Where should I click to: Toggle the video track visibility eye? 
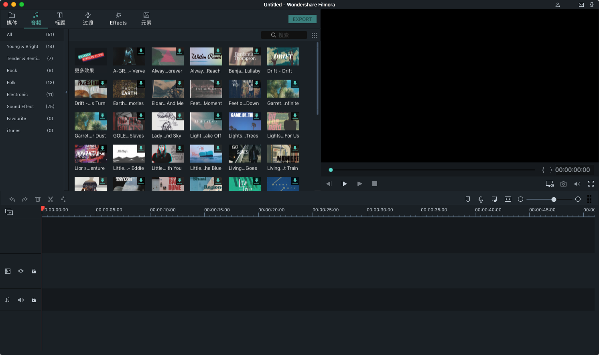21,271
